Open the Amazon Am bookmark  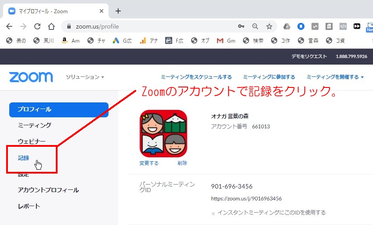pyautogui.click(x=70, y=41)
